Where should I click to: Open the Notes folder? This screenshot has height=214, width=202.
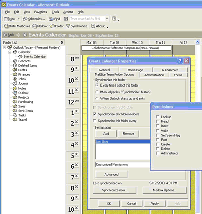click(20, 89)
